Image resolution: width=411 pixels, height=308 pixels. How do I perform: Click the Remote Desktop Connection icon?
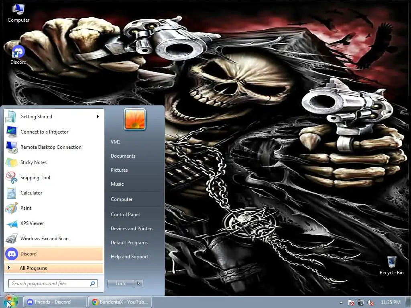[11, 147]
